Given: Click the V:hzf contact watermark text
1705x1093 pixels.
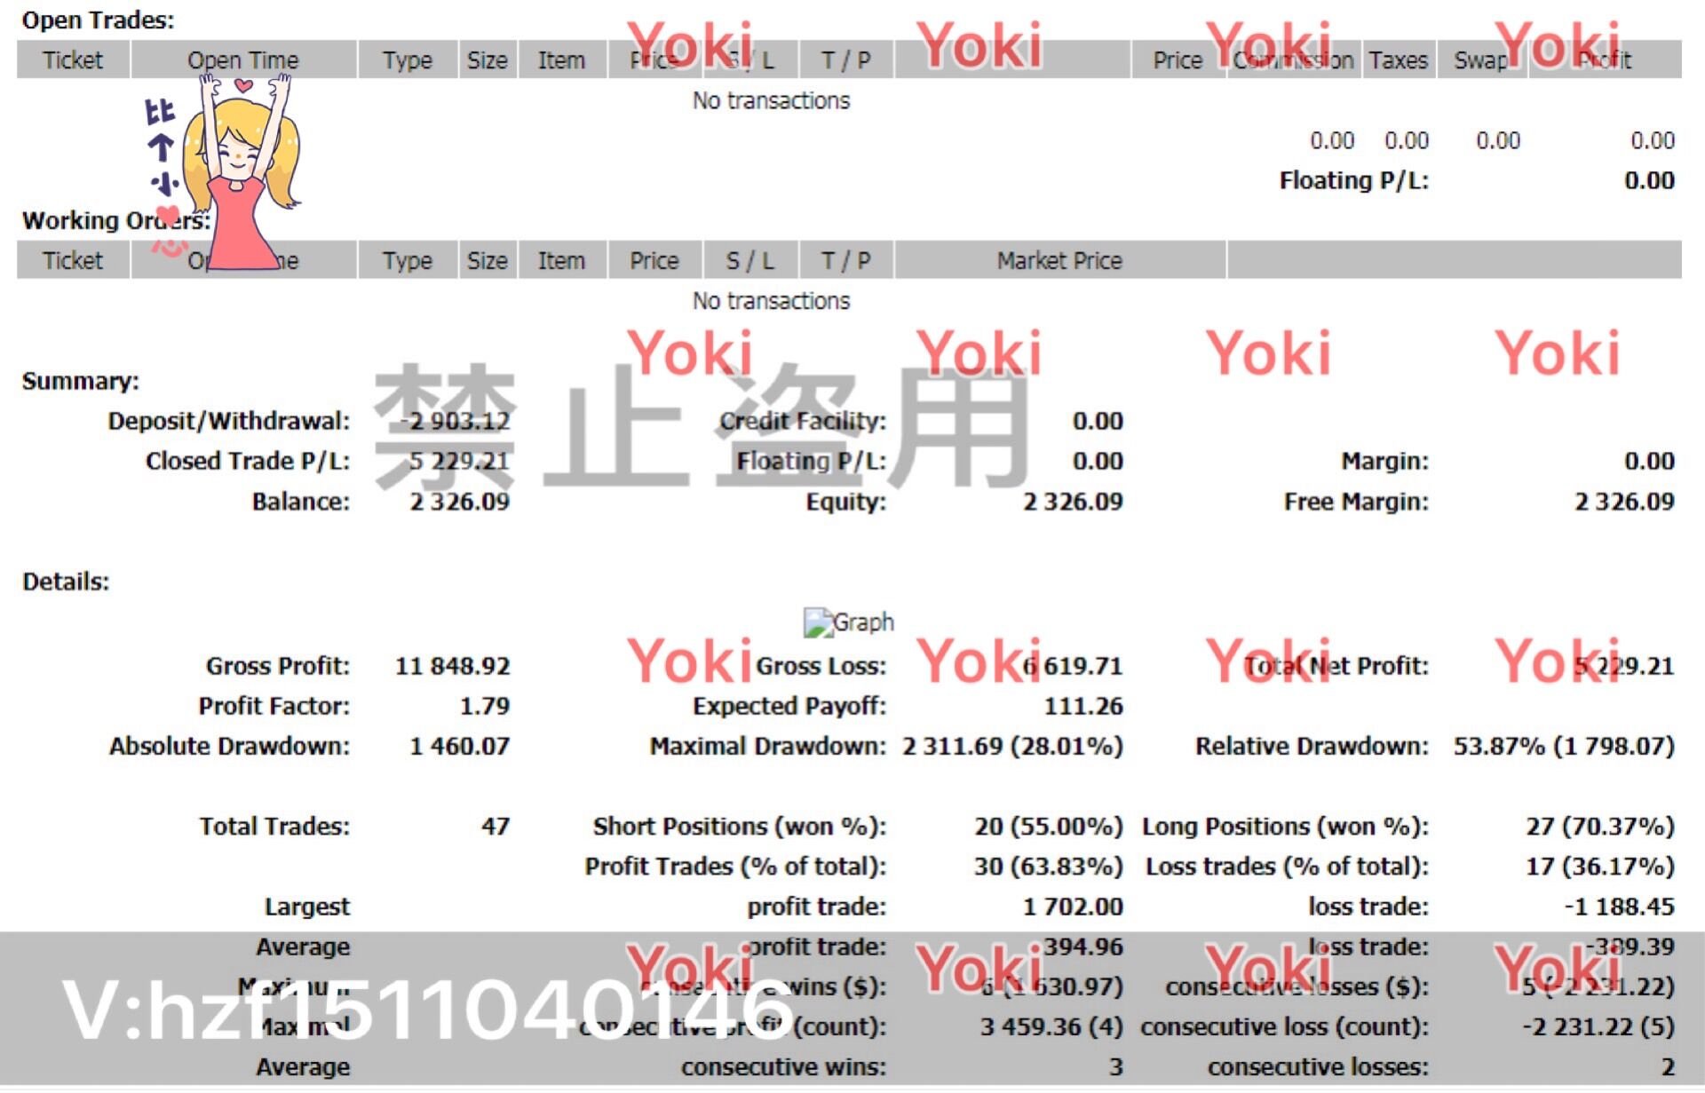Looking at the screenshot, I should 426,1010.
